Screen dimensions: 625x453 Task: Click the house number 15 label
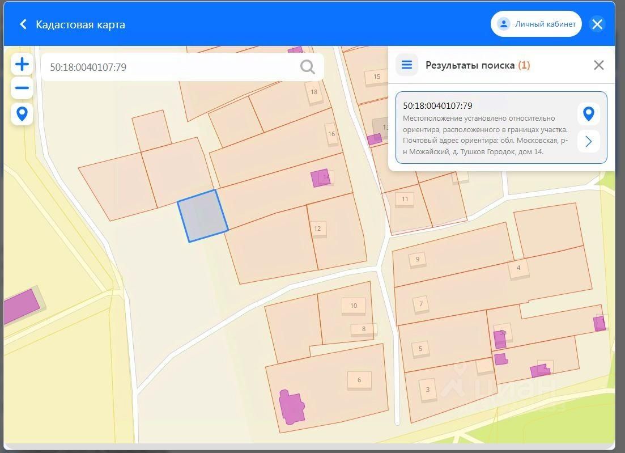point(377,77)
